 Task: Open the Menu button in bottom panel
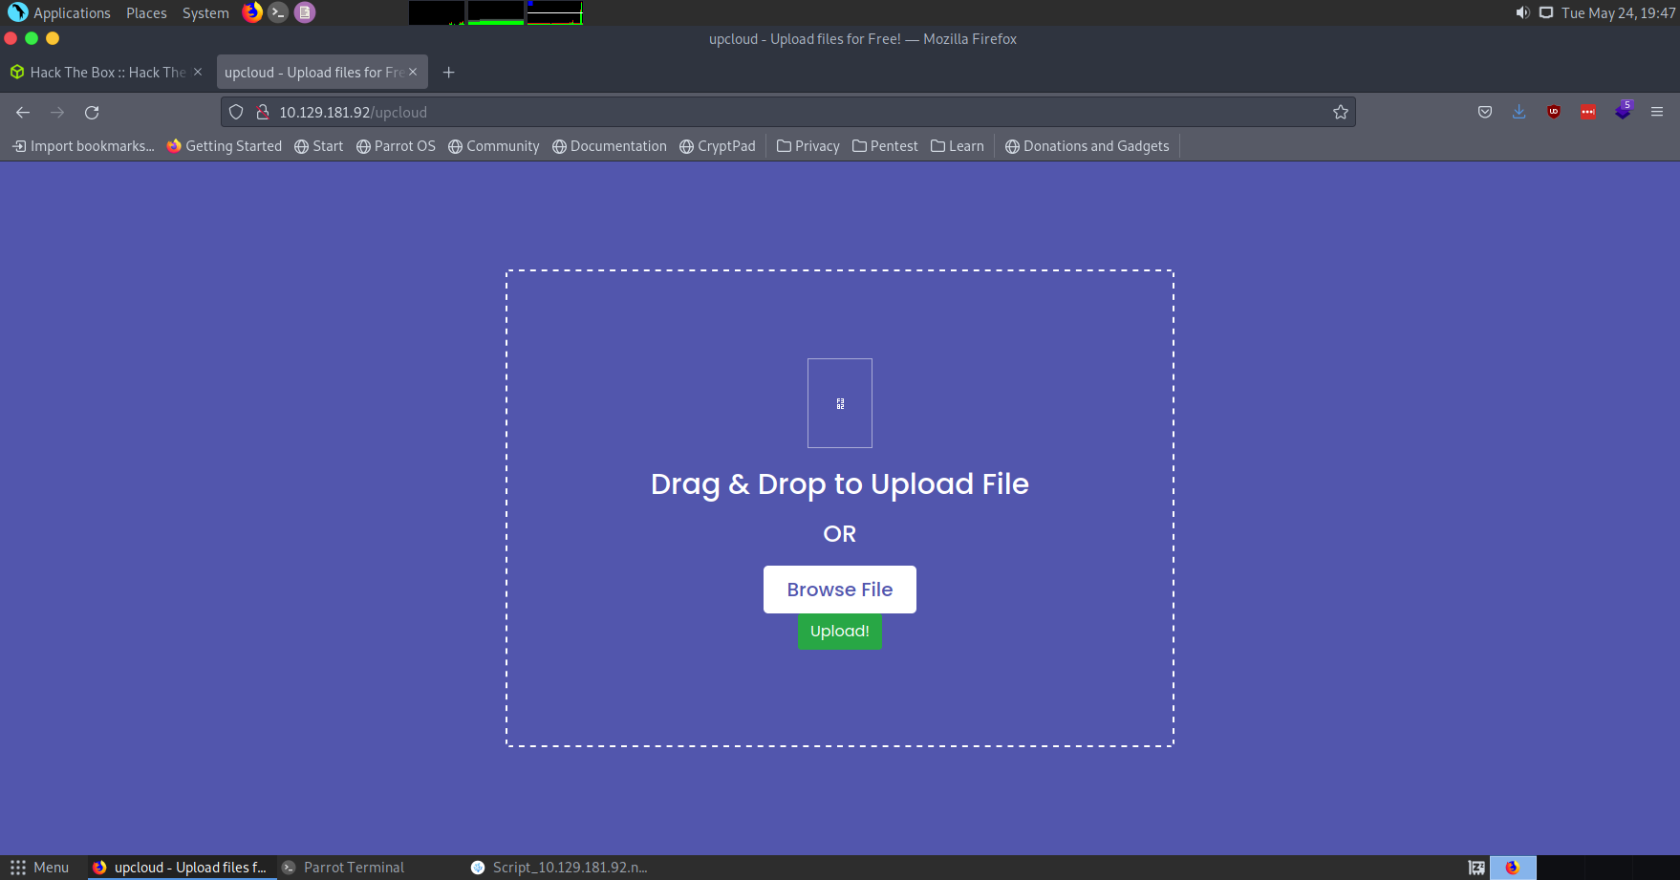(40, 868)
